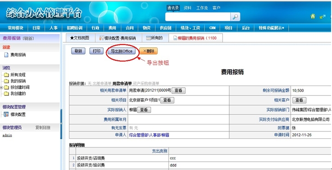Open the 人事 menu

(x=53, y=28)
